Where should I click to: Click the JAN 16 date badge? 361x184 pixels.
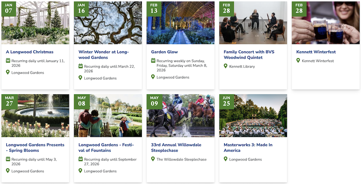[81, 9]
